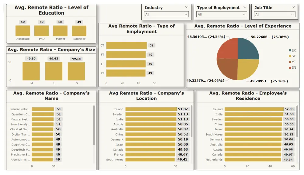304x175 pixels.
Task: Collapse the Industry slicer header chevron
Action: 187,7
